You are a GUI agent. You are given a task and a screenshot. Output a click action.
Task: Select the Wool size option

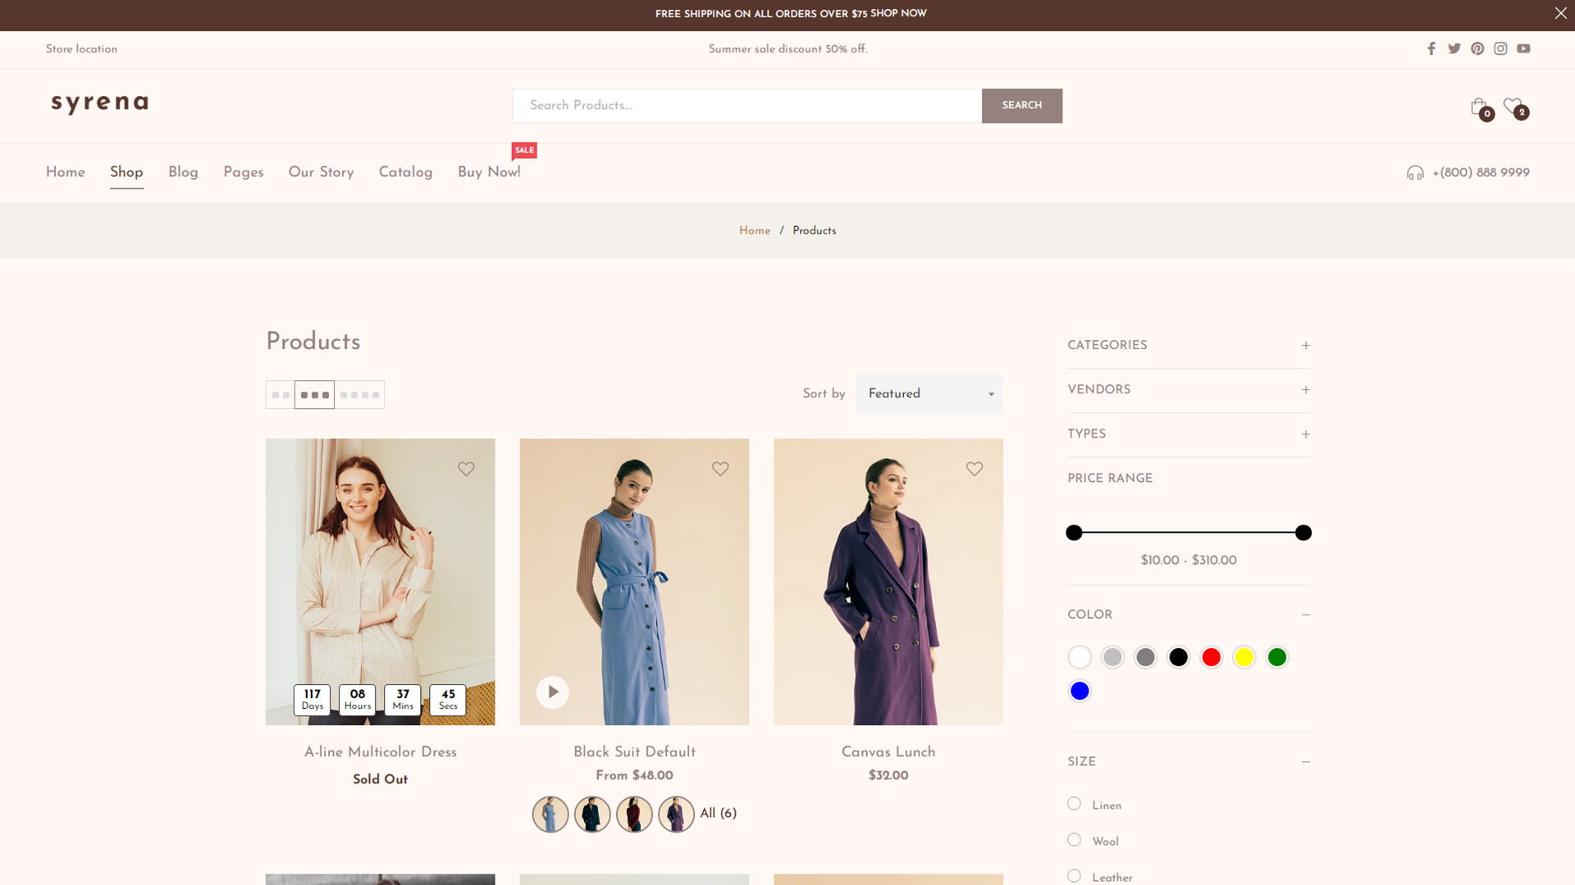pos(1074,840)
